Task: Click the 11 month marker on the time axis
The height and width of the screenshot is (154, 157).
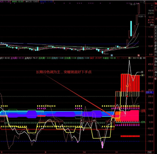Action: click(117, 152)
